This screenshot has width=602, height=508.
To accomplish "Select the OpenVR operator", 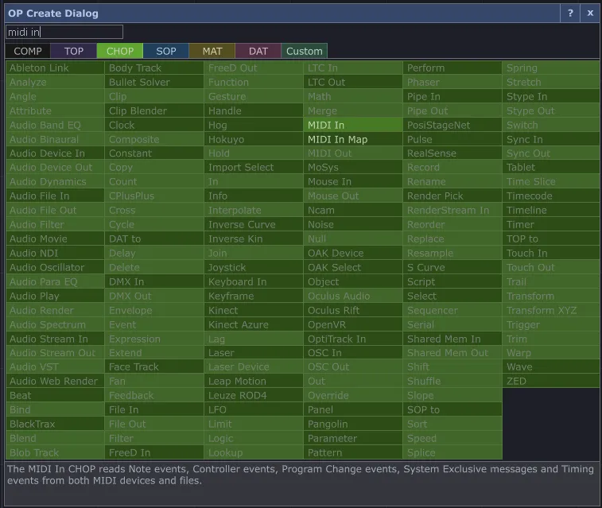I will (x=353, y=325).
